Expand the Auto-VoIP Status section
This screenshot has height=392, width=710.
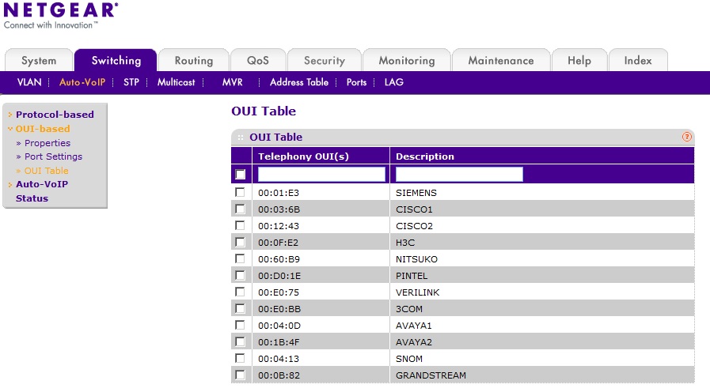click(x=42, y=190)
